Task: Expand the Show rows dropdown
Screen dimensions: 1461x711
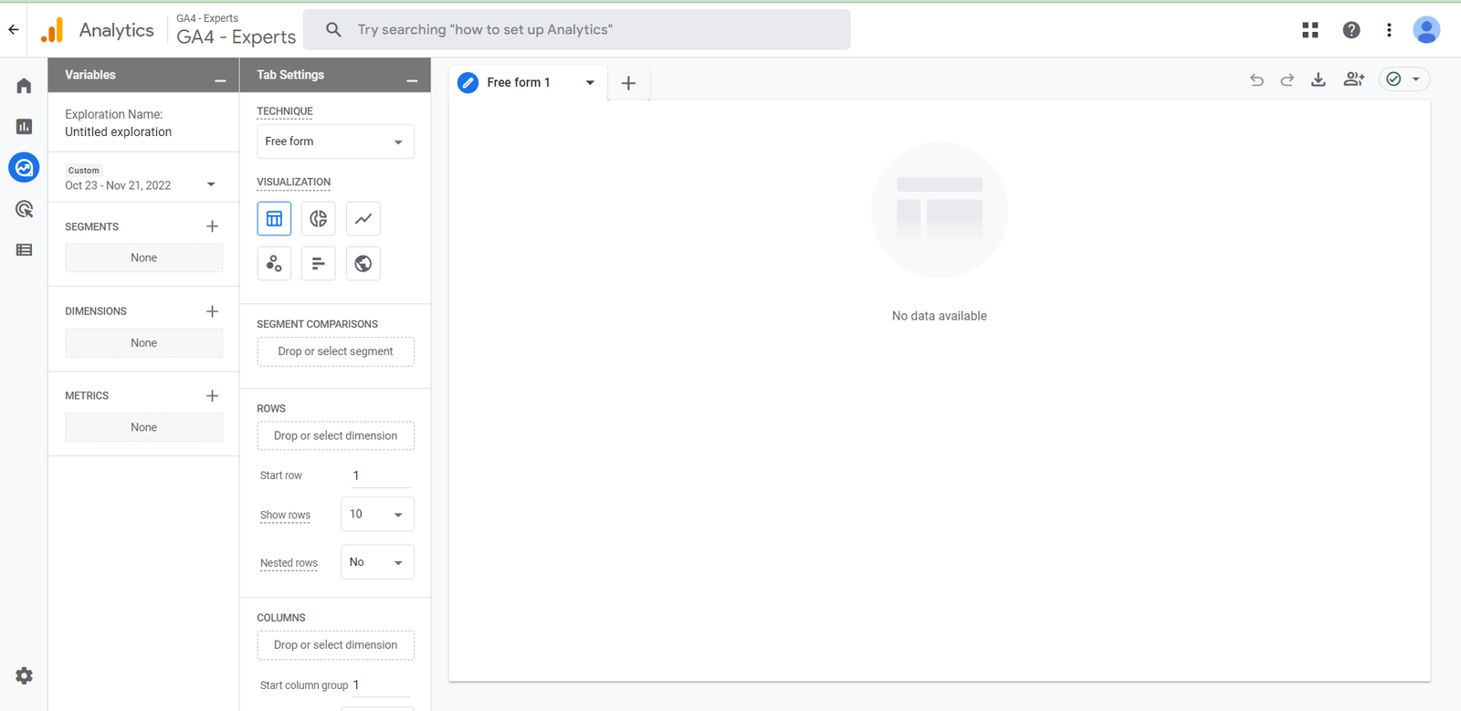Action: [377, 515]
